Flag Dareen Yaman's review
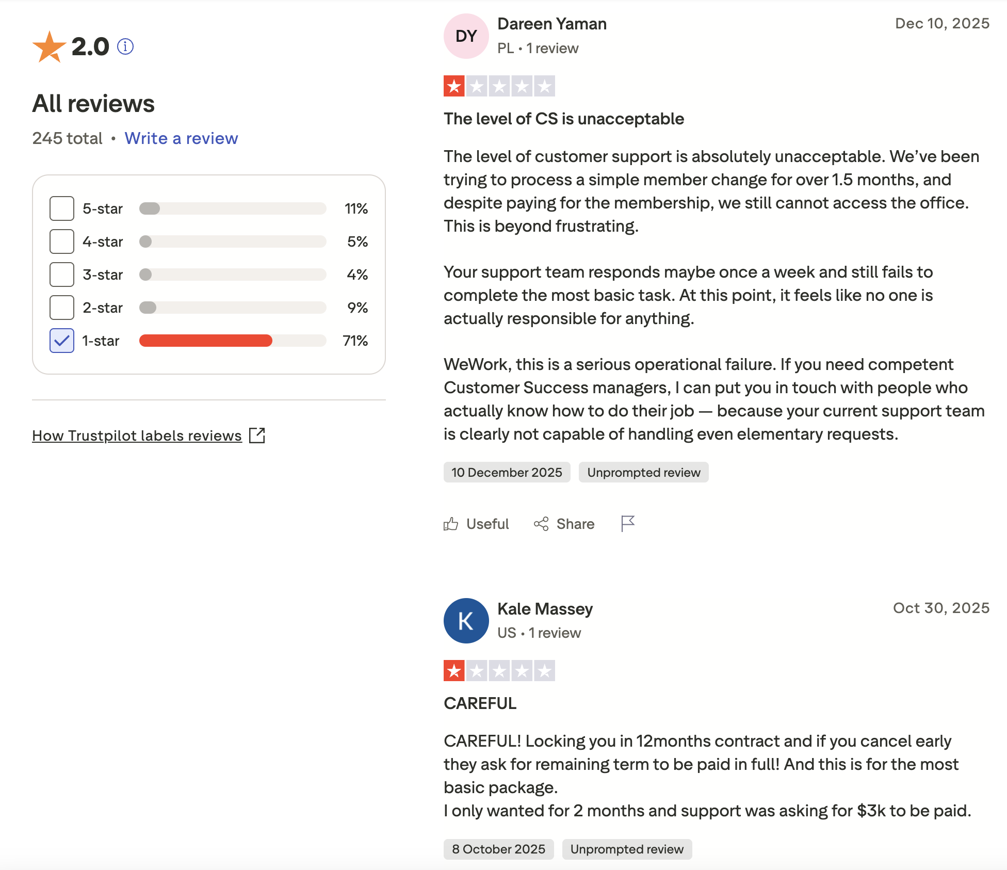This screenshot has height=870, width=1007. point(628,523)
